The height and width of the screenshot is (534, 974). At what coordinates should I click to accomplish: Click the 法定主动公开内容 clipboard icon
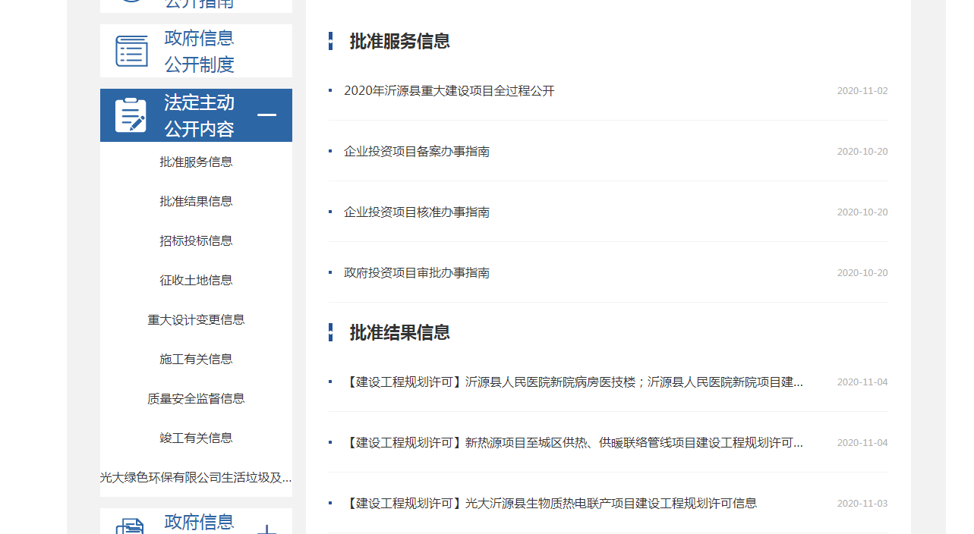131,115
